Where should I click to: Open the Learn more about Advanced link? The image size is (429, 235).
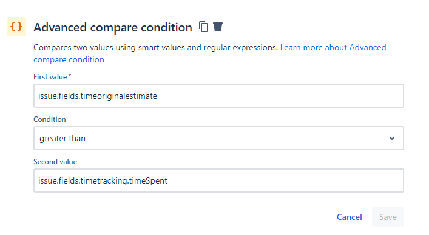[x=333, y=47]
